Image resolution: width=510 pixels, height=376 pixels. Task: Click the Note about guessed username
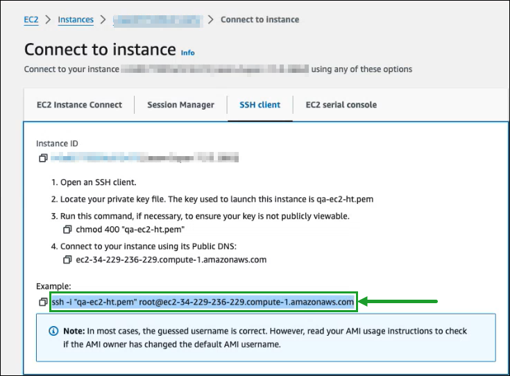tap(265, 338)
